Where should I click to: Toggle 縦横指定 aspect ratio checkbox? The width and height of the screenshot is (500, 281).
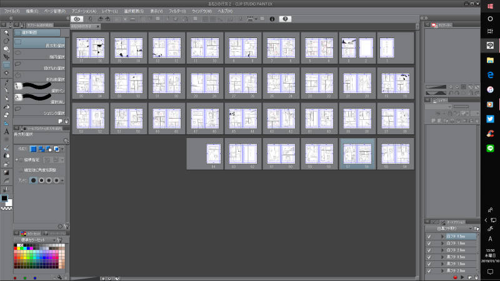[21, 160]
